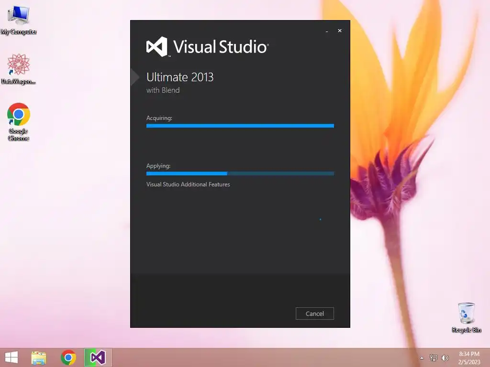The height and width of the screenshot is (367, 490).
Task: Select the Recycle Bin desktop icon
Action: (467, 318)
